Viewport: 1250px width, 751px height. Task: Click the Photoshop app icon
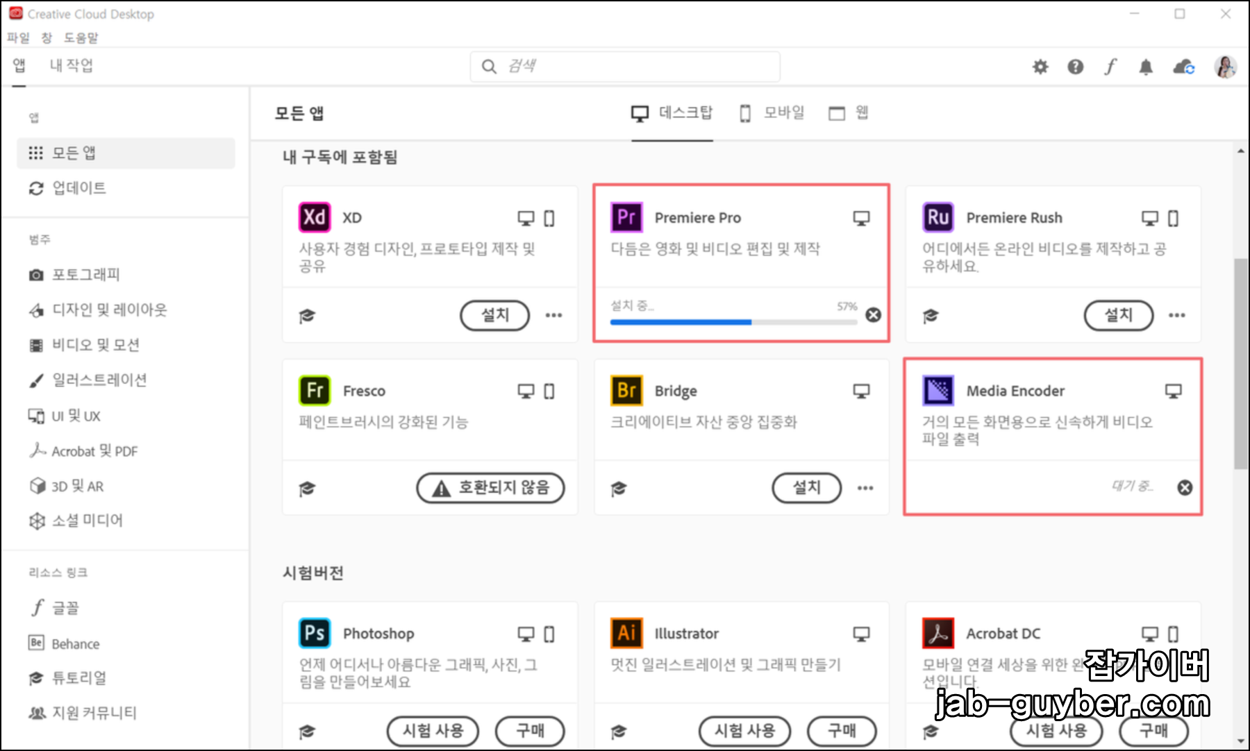click(x=315, y=633)
